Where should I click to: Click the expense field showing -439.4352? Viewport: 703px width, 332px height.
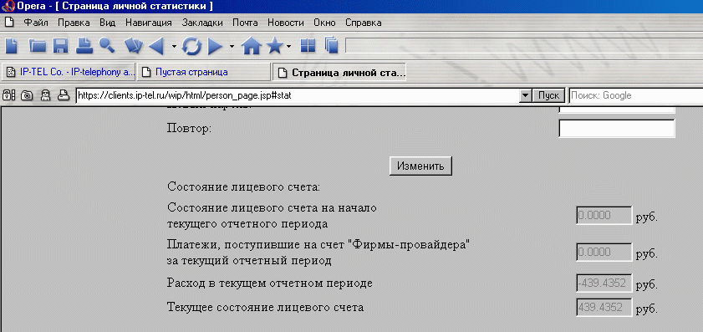tap(604, 283)
